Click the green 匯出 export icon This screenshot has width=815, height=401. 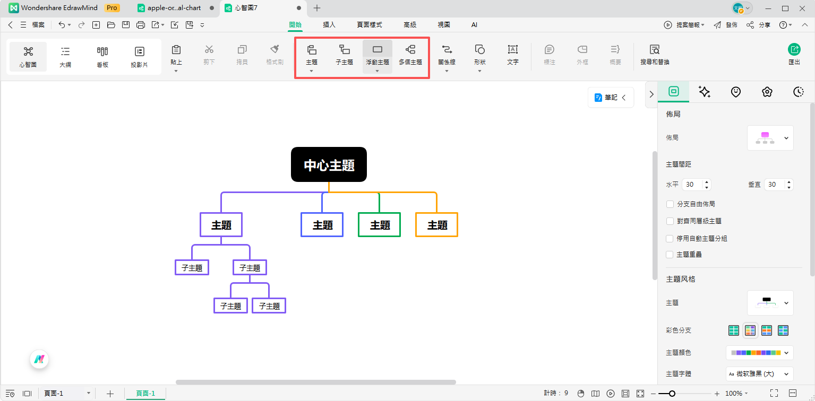tap(794, 50)
